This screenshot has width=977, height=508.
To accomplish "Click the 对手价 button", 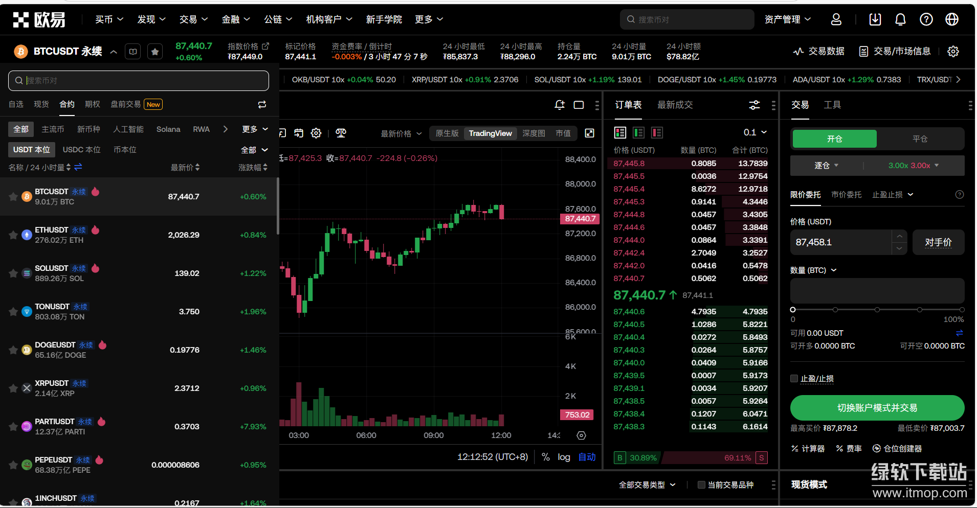I will (938, 242).
